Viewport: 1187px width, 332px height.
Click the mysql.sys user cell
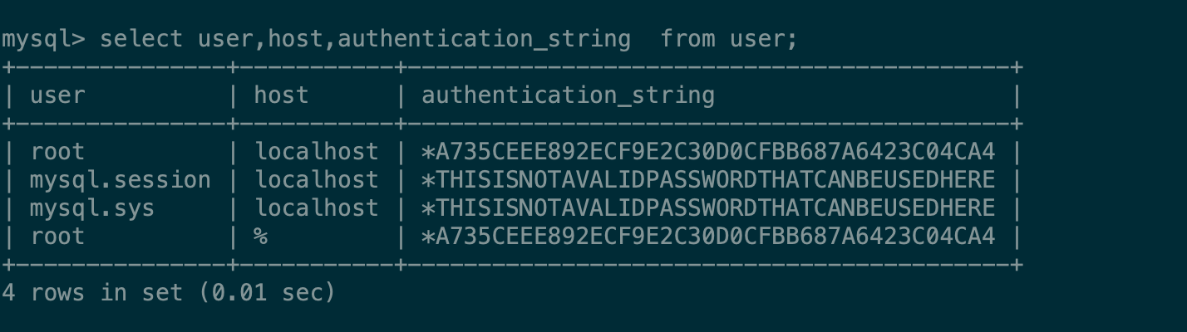(92, 208)
